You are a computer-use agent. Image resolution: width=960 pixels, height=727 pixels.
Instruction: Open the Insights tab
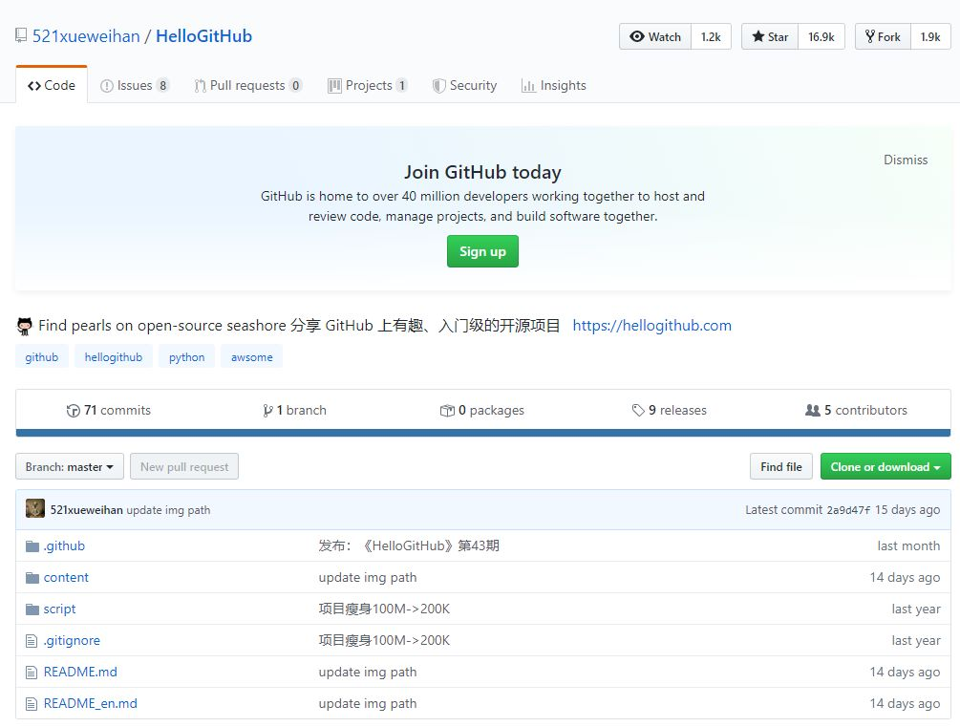[553, 86]
